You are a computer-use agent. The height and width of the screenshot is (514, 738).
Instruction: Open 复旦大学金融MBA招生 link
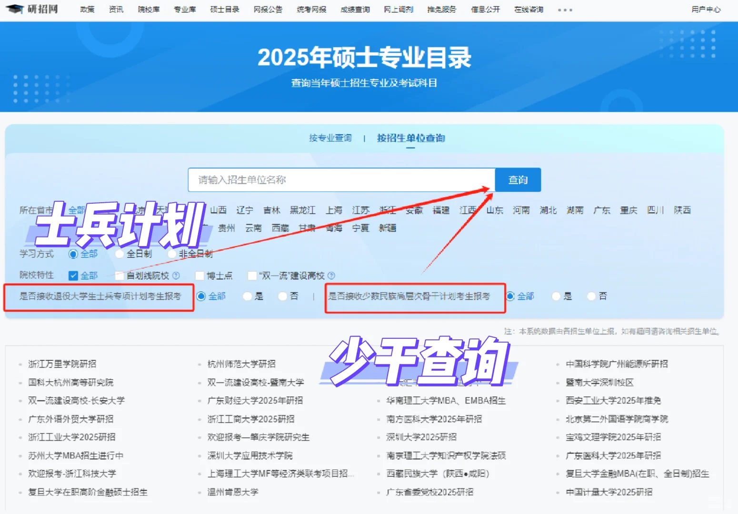point(637,474)
